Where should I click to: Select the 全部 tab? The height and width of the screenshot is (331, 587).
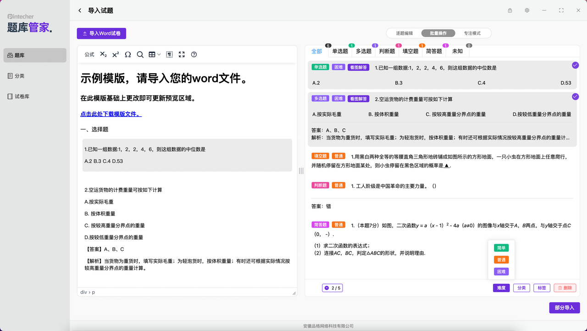(316, 51)
